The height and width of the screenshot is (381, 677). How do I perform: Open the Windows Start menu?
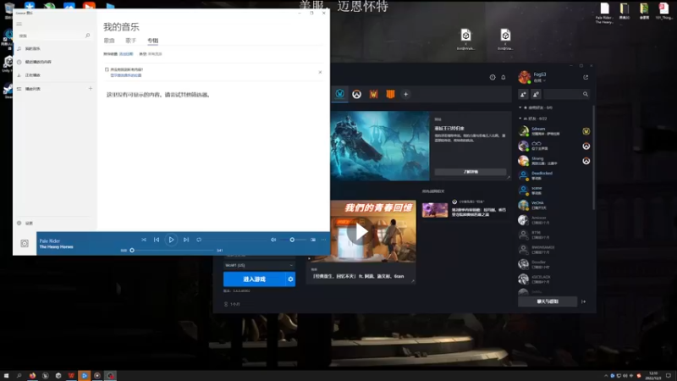(x=6, y=376)
